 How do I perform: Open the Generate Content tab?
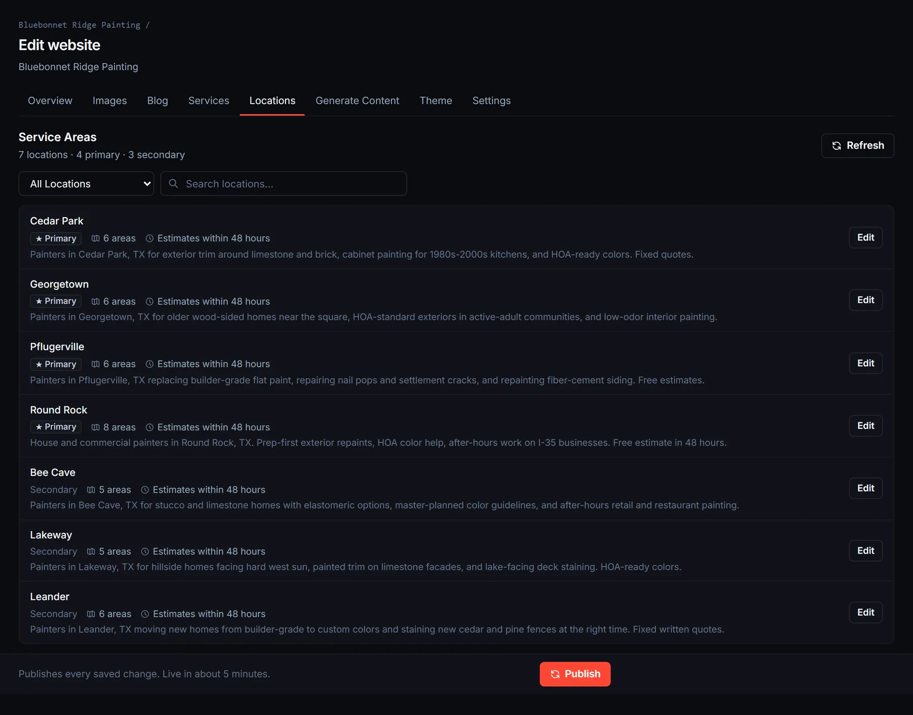pos(357,100)
